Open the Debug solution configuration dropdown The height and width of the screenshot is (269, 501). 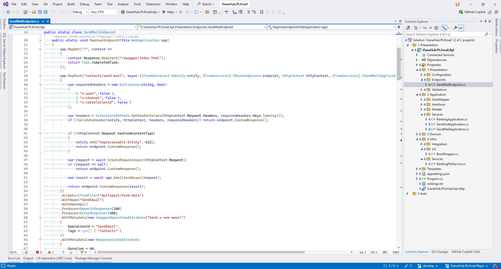tap(80, 12)
